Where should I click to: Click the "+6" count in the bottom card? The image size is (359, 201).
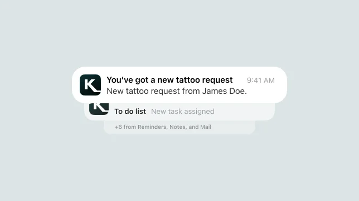(118, 127)
